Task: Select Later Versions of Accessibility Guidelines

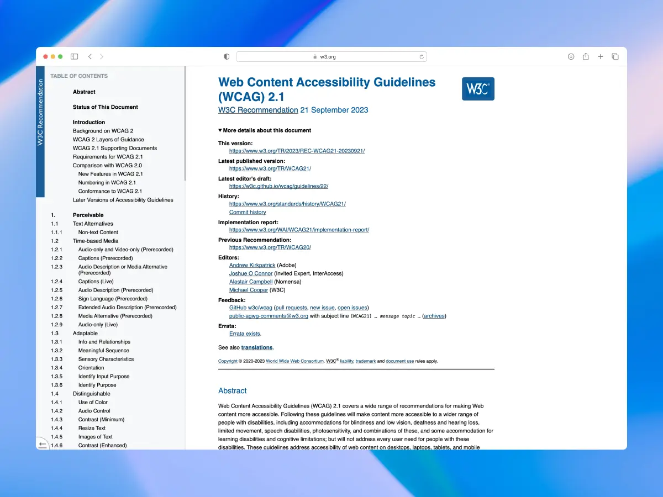Action: (x=123, y=200)
